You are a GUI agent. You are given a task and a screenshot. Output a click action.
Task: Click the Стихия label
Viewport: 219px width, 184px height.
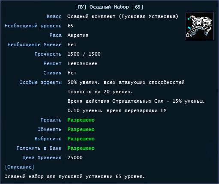52,73
